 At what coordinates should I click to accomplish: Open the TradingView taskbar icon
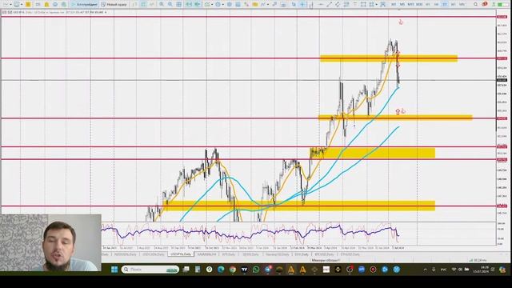point(244,270)
